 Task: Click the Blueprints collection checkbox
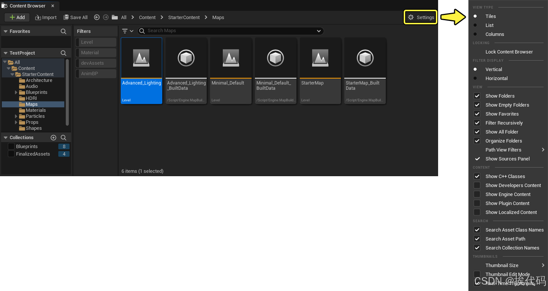point(11,147)
